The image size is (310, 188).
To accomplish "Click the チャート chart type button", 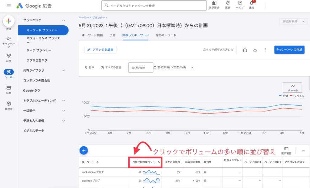I will click(x=292, y=88).
